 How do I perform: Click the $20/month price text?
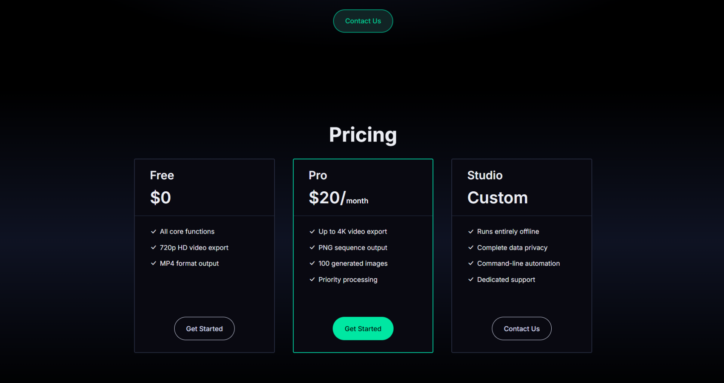pyautogui.click(x=338, y=198)
